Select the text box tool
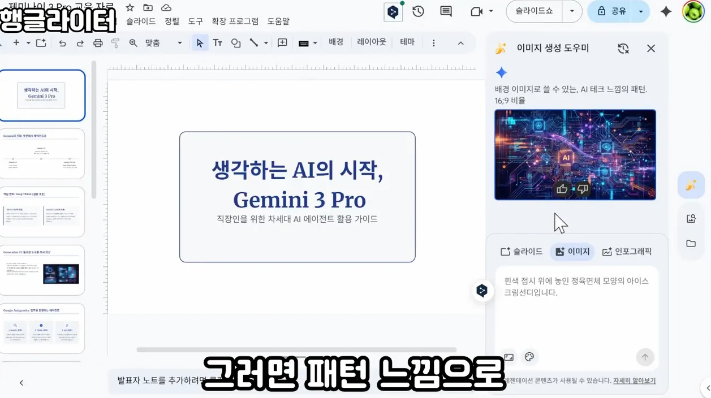 [217, 43]
